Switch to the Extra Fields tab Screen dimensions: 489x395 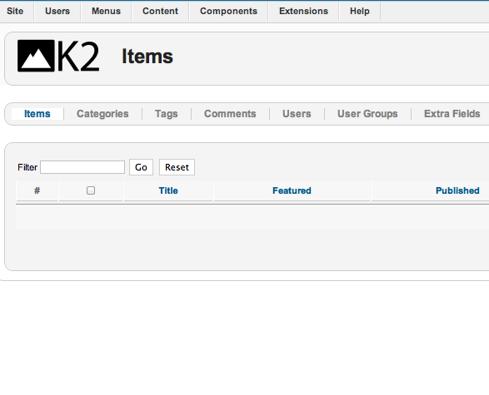point(452,114)
